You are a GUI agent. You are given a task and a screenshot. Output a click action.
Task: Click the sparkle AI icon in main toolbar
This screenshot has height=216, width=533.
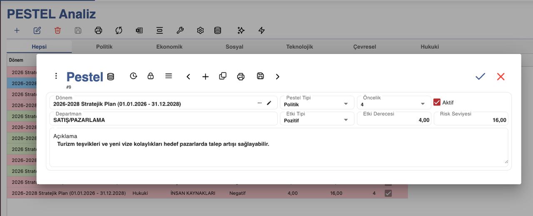(x=241, y=30)
